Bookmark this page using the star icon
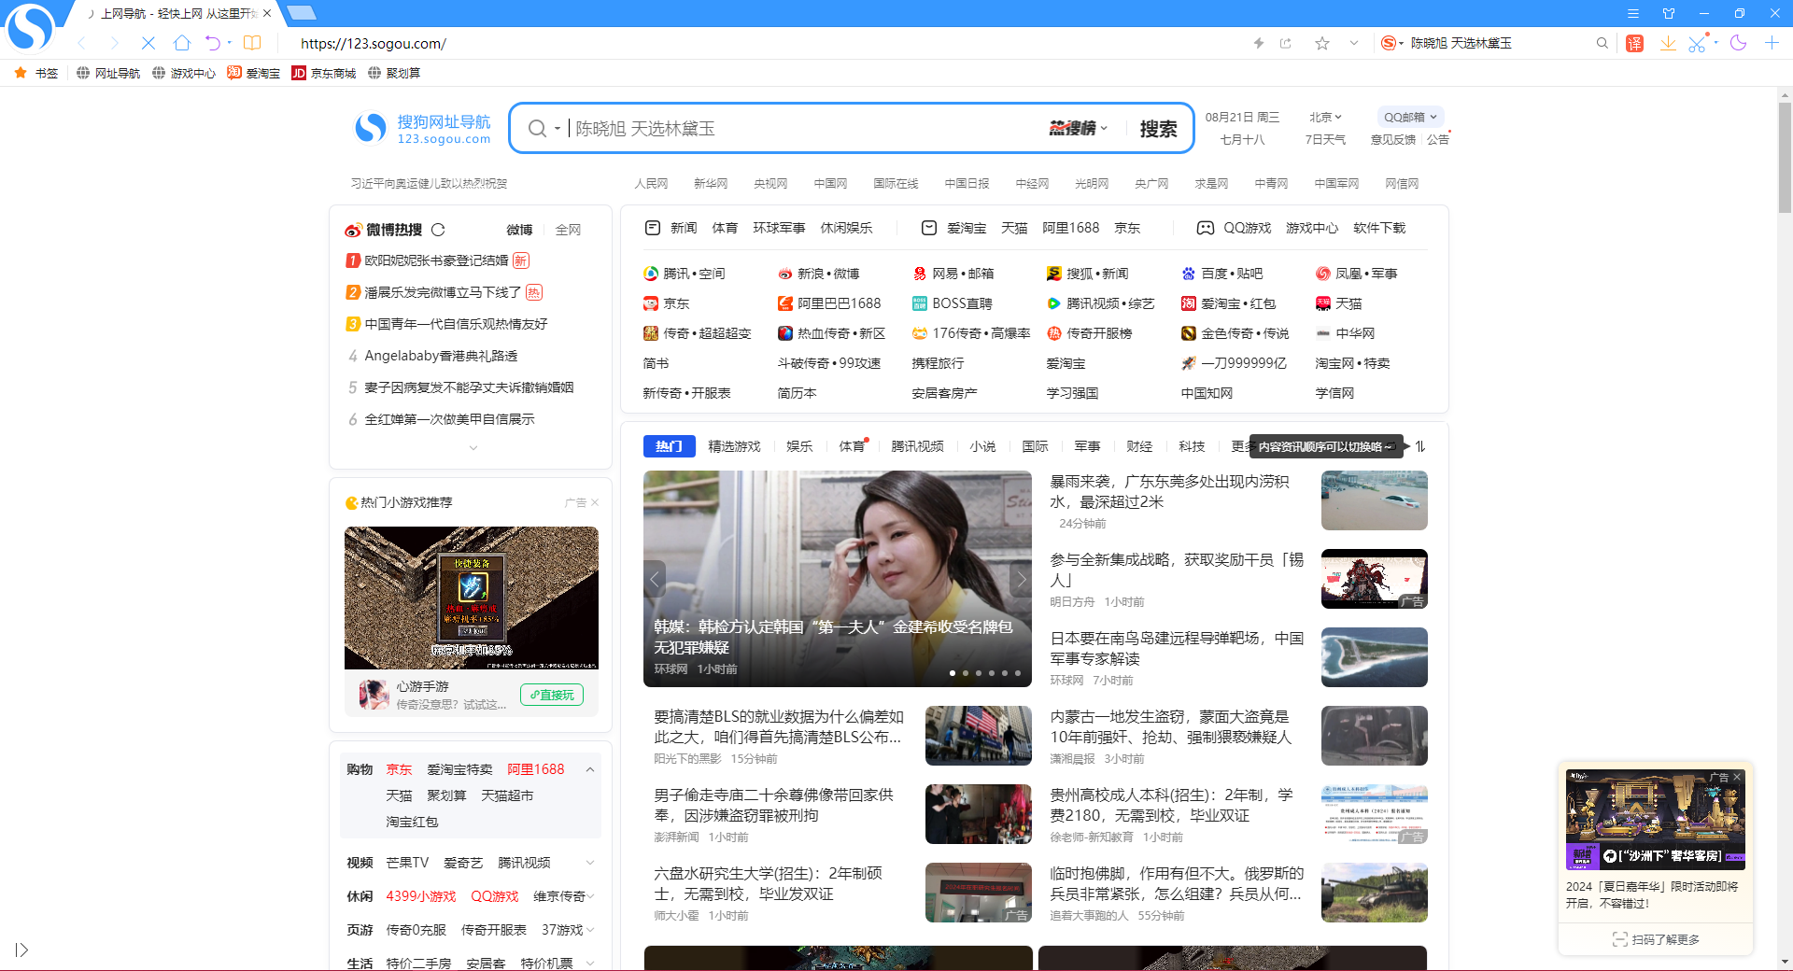The width and height of the screenshot is (1793, 971). 1321,43
